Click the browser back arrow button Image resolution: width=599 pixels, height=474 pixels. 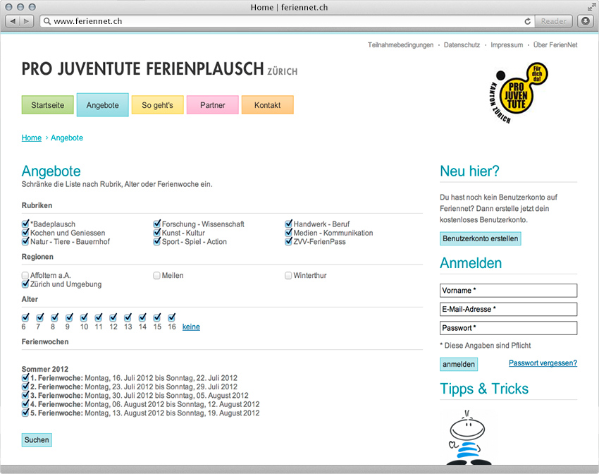point(13,21)
